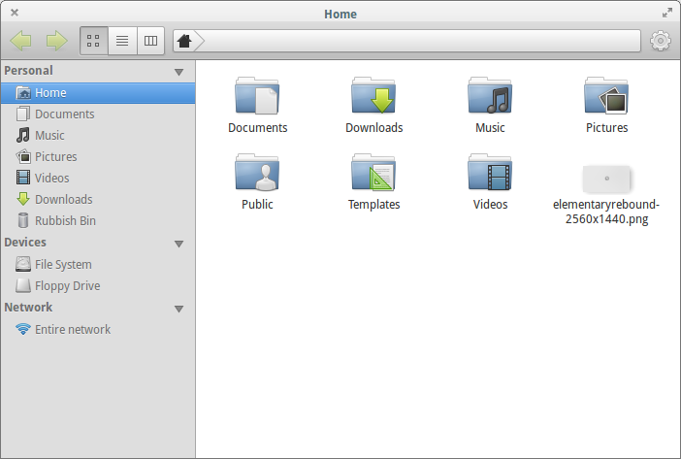Viewport: 681px width, 459px height.
Task: Collapse the Devices sidebar section
Action: 178,244
